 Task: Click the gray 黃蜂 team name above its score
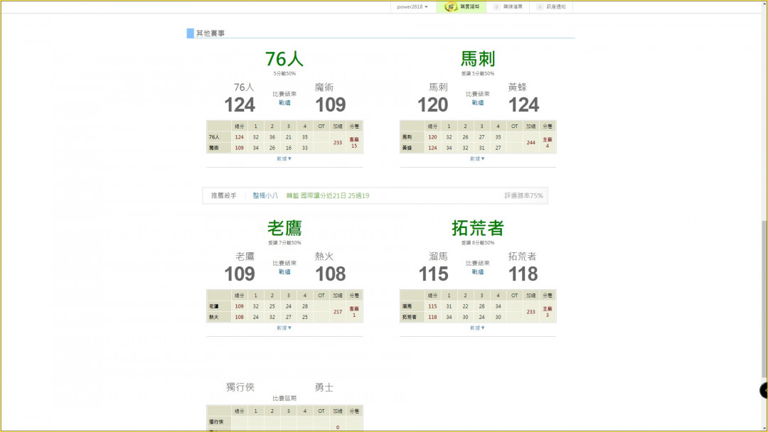point(517,87)
